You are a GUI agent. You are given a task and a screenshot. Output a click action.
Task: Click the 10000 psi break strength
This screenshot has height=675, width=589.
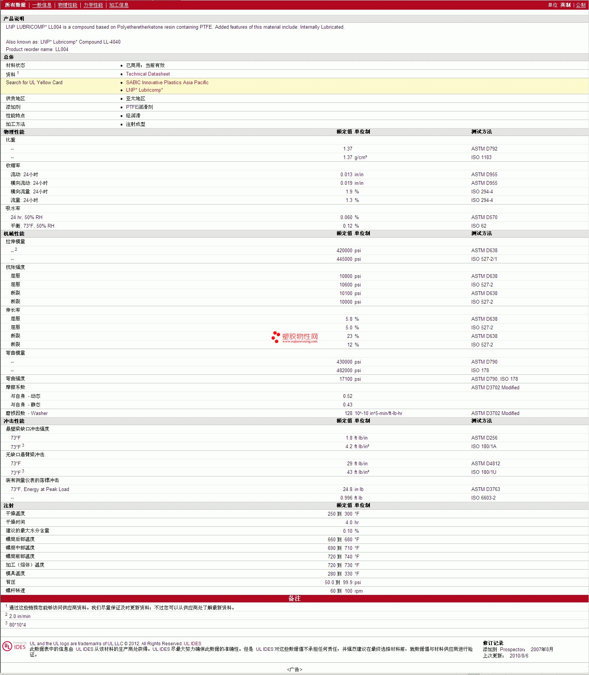tap(350, 302)
